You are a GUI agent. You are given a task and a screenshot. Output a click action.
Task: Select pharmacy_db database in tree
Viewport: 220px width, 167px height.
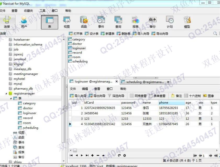(x=23, y=89)
